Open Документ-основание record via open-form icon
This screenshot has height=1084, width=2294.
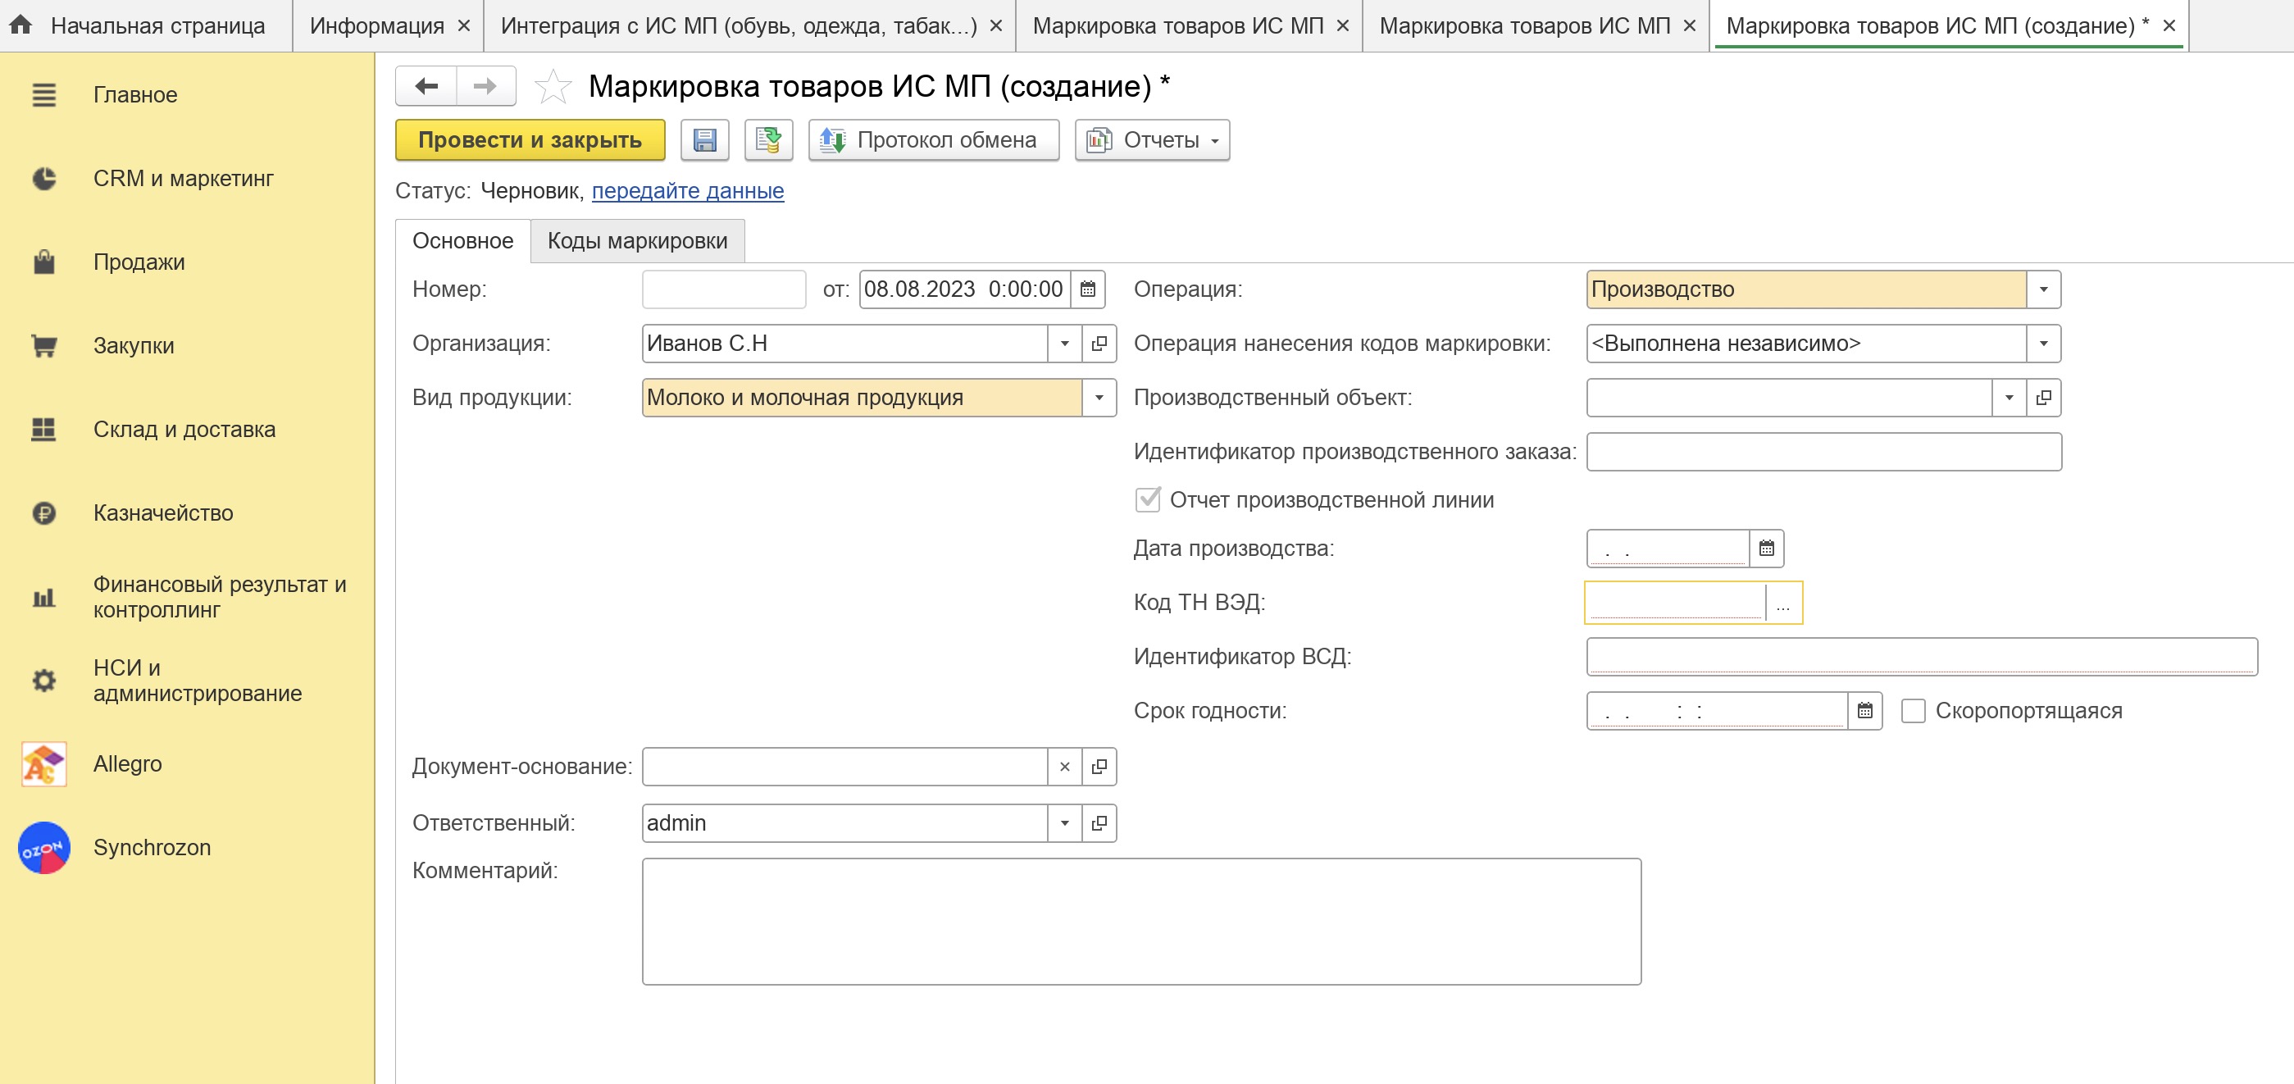click(x=1099, y=767)
